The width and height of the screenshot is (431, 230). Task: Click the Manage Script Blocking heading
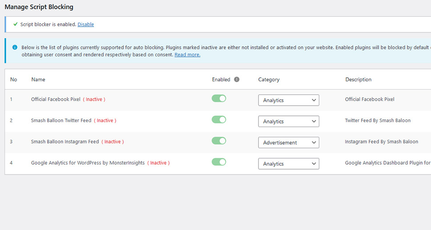[x=39, y=7]
